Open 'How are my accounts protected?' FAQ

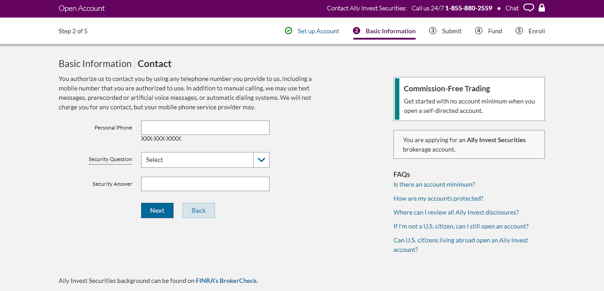click(438, 198)
